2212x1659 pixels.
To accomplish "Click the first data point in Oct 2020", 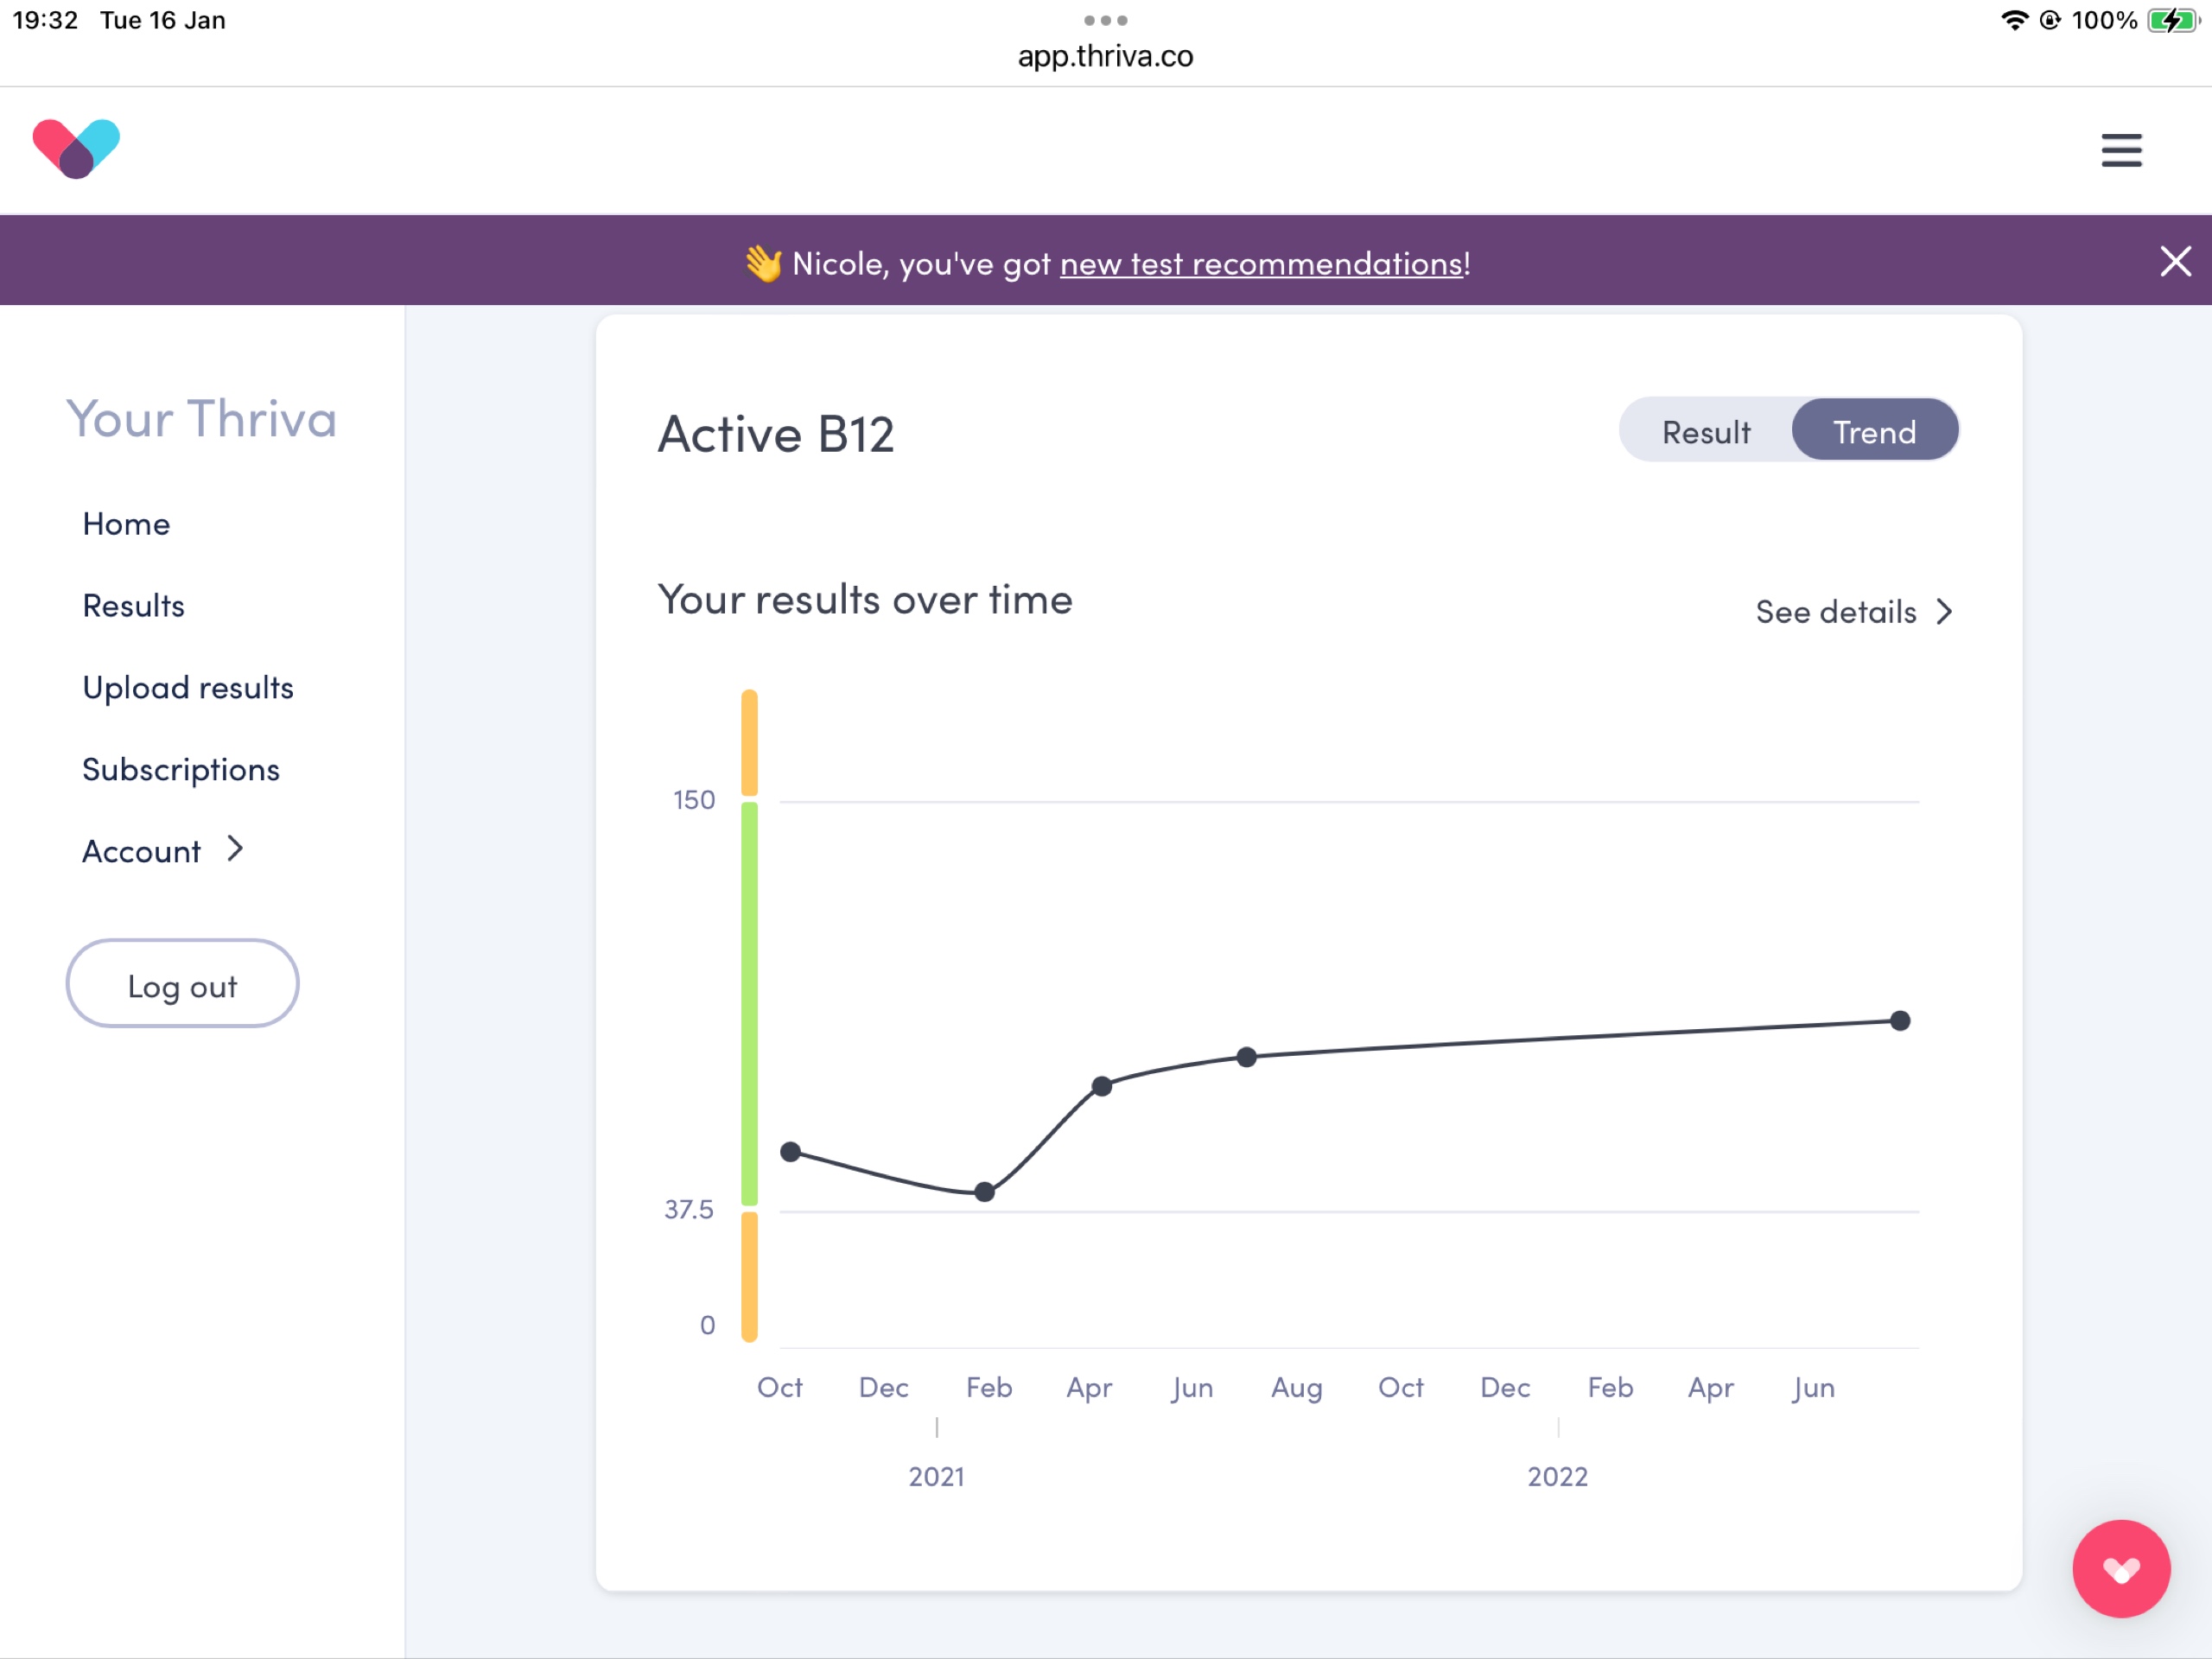I will point(790,1152).
